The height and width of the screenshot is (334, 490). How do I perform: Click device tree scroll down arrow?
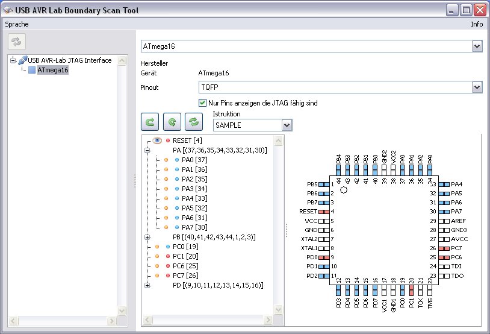122,311
